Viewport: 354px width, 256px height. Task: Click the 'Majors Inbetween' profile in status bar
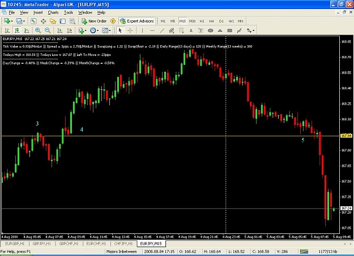(x=121, y=251)
